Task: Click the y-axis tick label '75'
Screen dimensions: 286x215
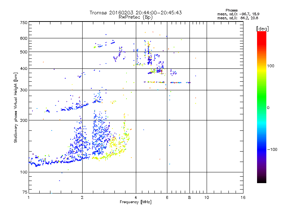Action: pos(25,192)
